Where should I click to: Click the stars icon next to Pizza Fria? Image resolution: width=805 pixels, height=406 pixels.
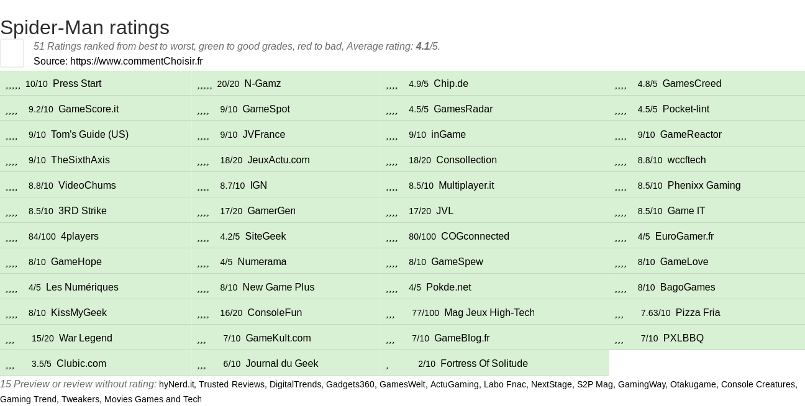pyautogui.click(x=619, y=314)
